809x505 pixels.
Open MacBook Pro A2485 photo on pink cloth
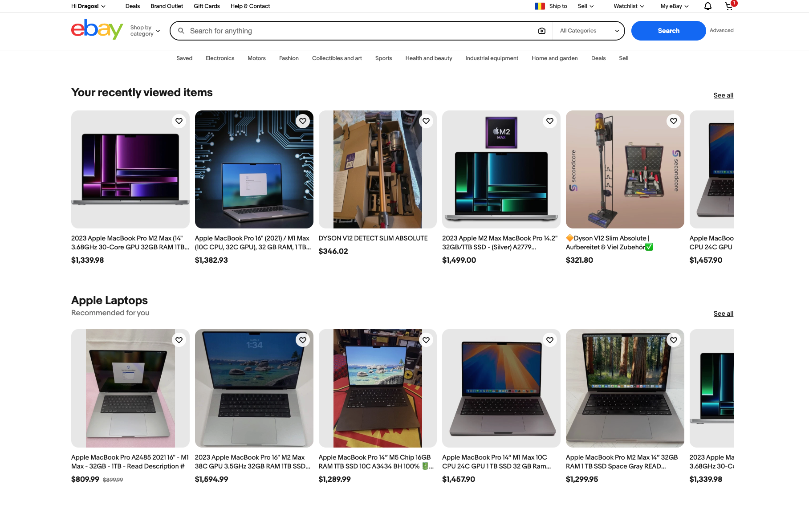tap(130, 388)
